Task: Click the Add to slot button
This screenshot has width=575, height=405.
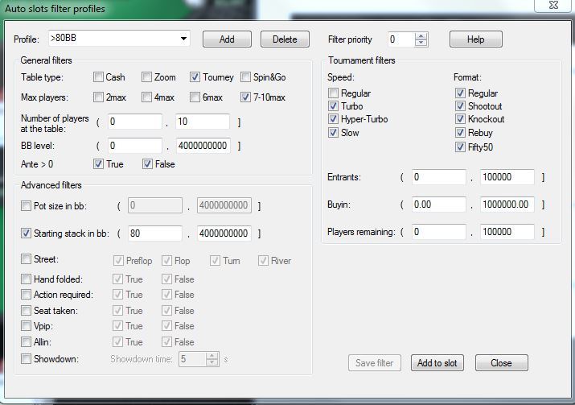Action: 437,363
